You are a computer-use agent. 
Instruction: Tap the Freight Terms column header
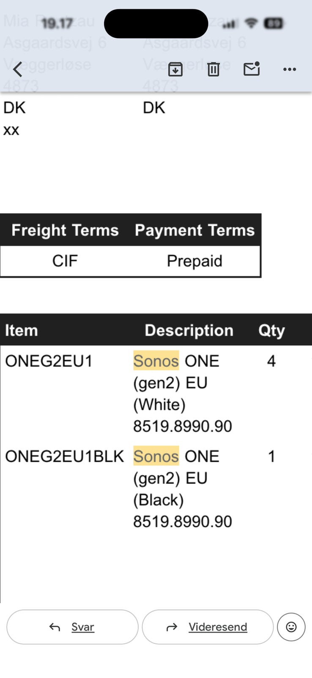coord(65,230)
